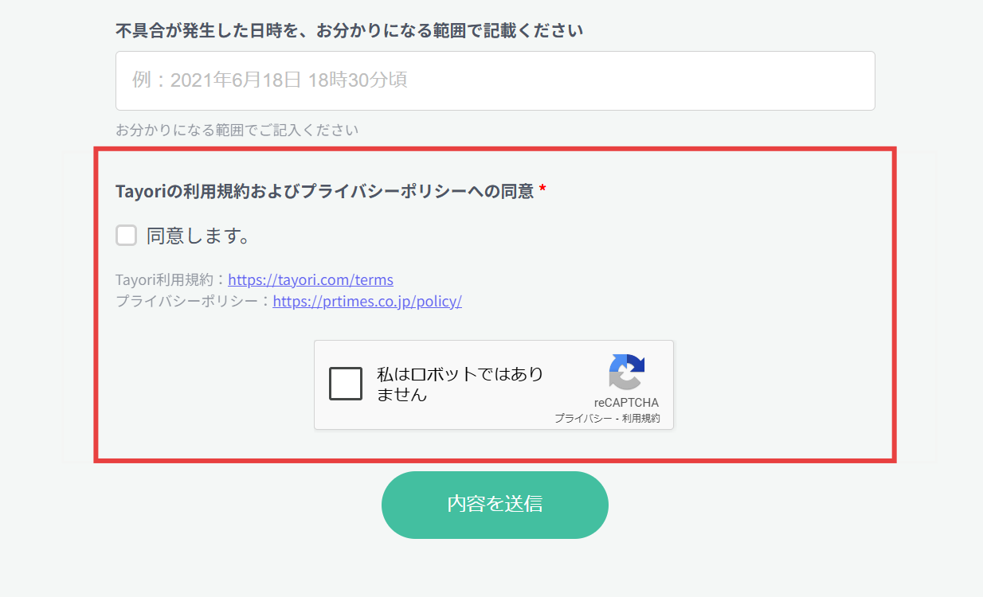Viewport: 983px width, 597px height.
Task: Click the 不具合が発生した日時 field label
Action: [x=349, y=31]
